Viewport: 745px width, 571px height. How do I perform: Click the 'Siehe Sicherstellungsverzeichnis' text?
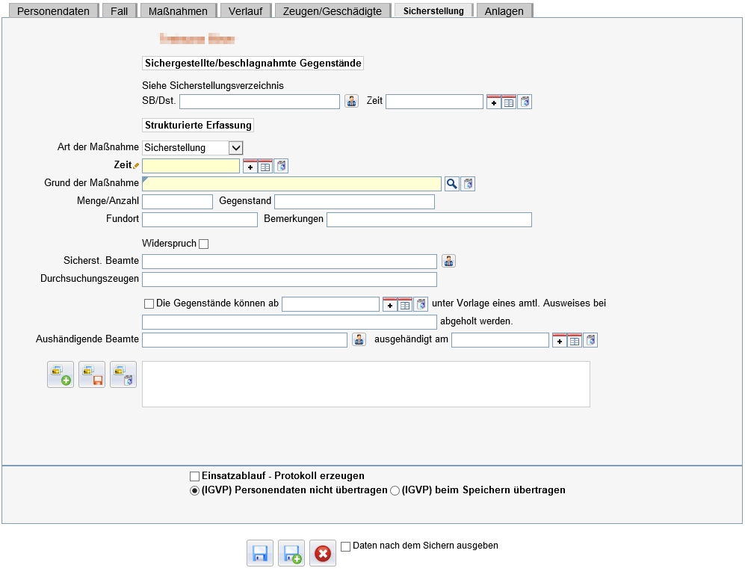coord(213,85)
